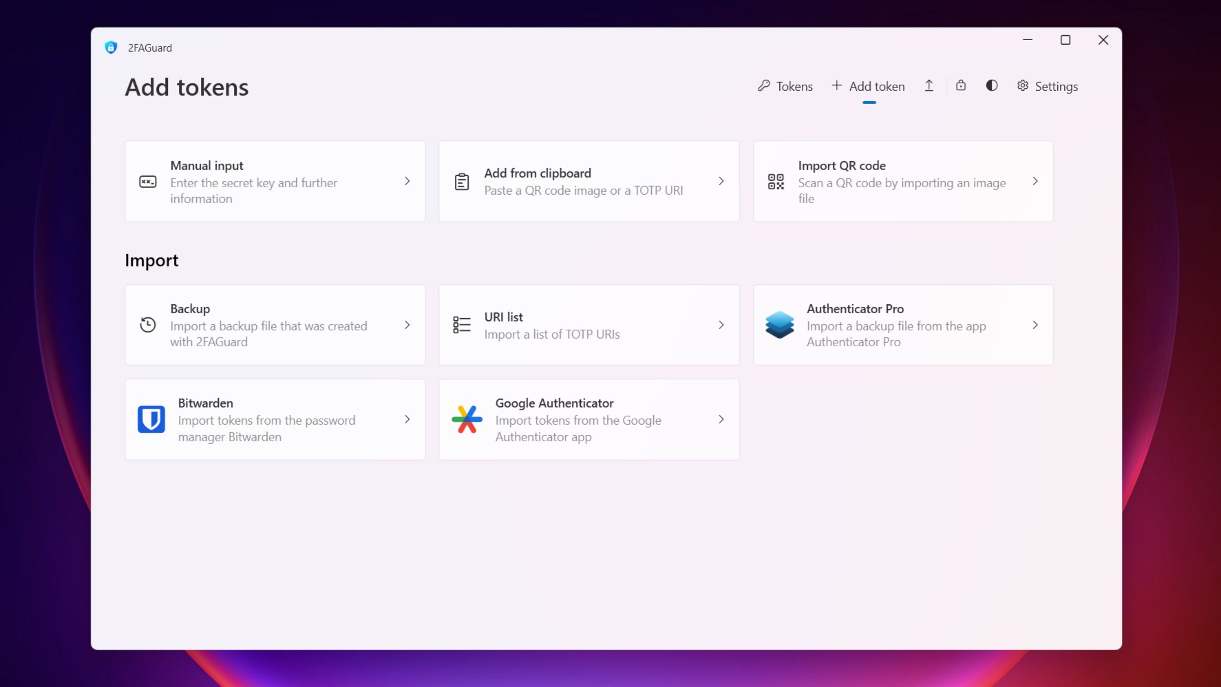Click the URI list card

(588, 325)
